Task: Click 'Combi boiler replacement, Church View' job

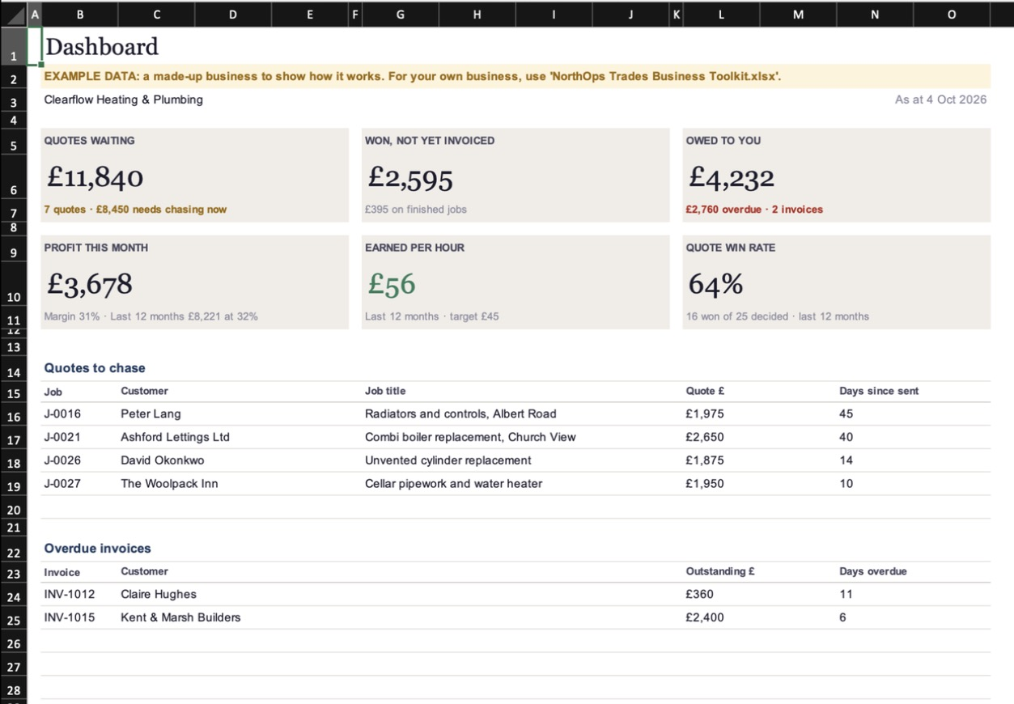Action: (470, 437)
